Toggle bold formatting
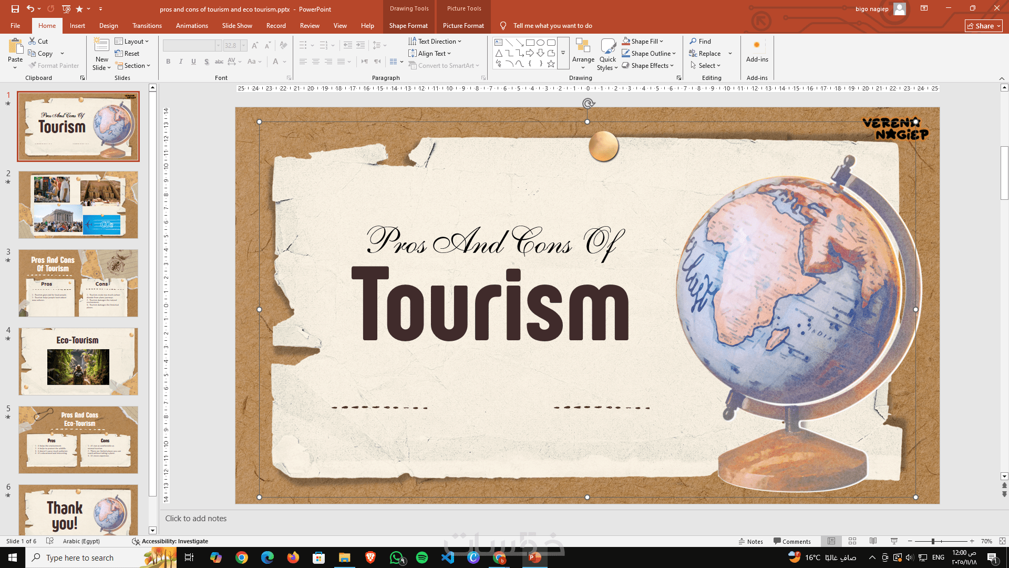This screenshot has height=568, width=1009. (x=168, y=62)
